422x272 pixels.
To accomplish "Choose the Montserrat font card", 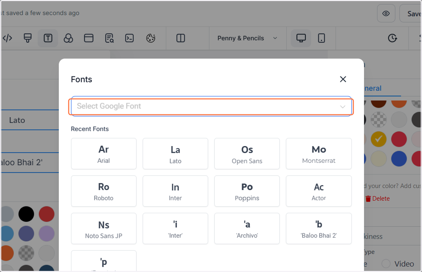I will [x=319, y=154].
